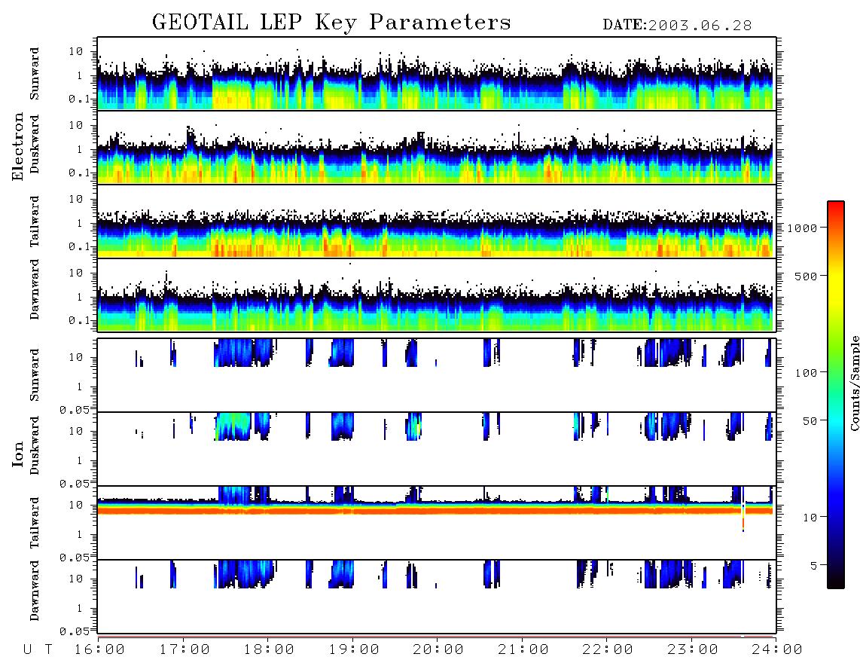Select the Ion 'Sunward' panel label
The height and width of the screenshot is (663, 860).
pos(35,374)
